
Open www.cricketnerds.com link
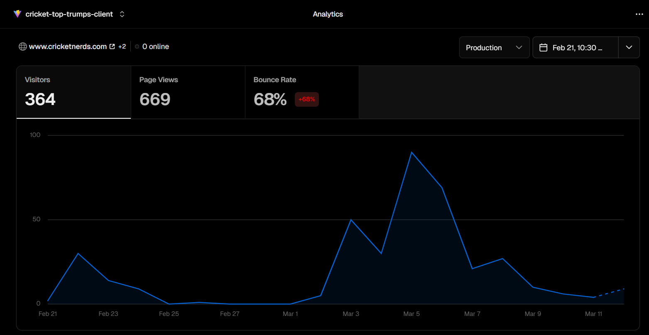click(68, 46)
